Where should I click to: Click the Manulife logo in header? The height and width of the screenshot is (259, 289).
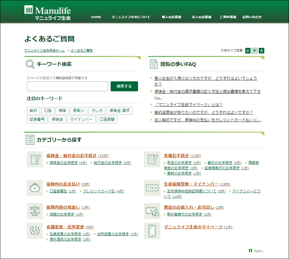tap(47, 13)
